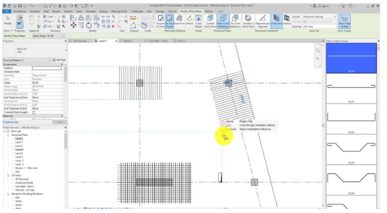Click Load Shapes family icon
387x213 pixels.
pyautogui.click(x=198, y=21)
